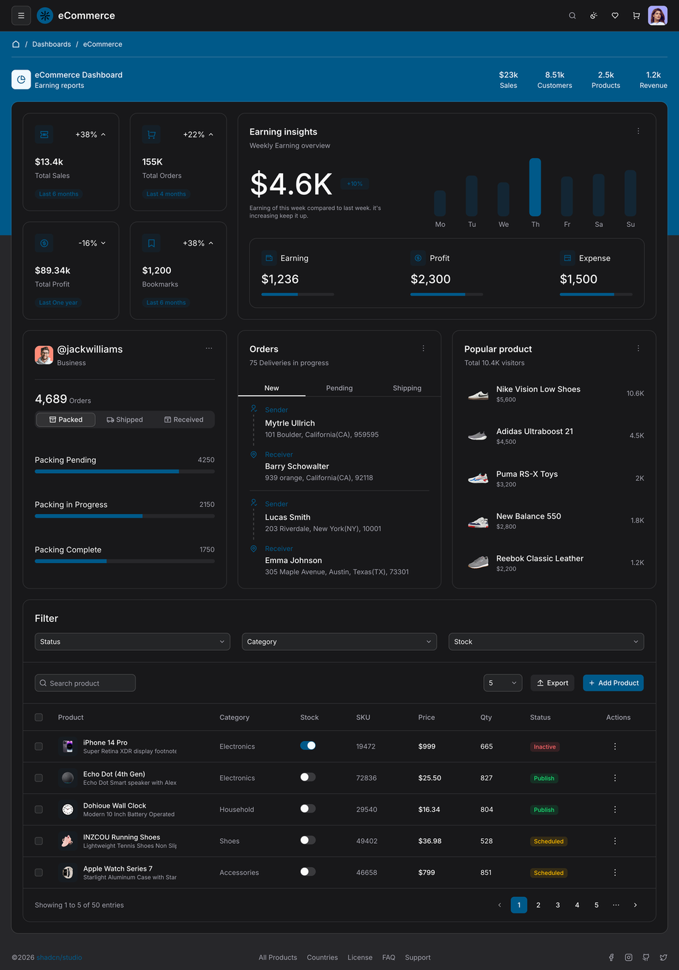Select the Shipped tab
This screenshot has width=679, height=970.
[125, 420]
